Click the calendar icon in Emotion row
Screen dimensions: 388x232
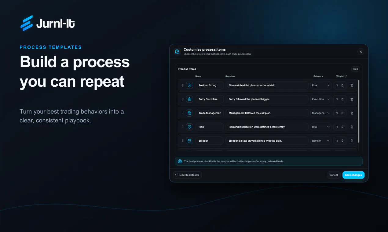coord(189,141)
